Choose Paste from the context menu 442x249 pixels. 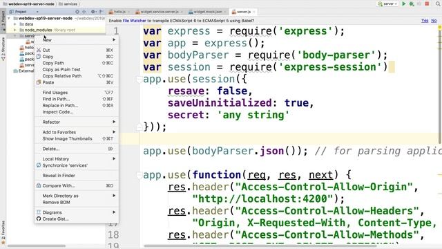coord(76,82)
